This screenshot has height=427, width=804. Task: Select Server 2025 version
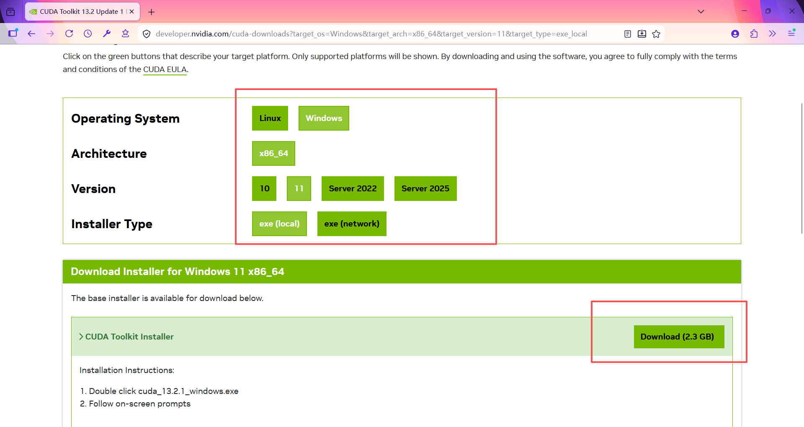coord(425,188)
